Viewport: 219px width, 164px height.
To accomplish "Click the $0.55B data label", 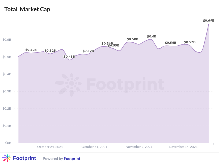I will [x=114, y=45].
